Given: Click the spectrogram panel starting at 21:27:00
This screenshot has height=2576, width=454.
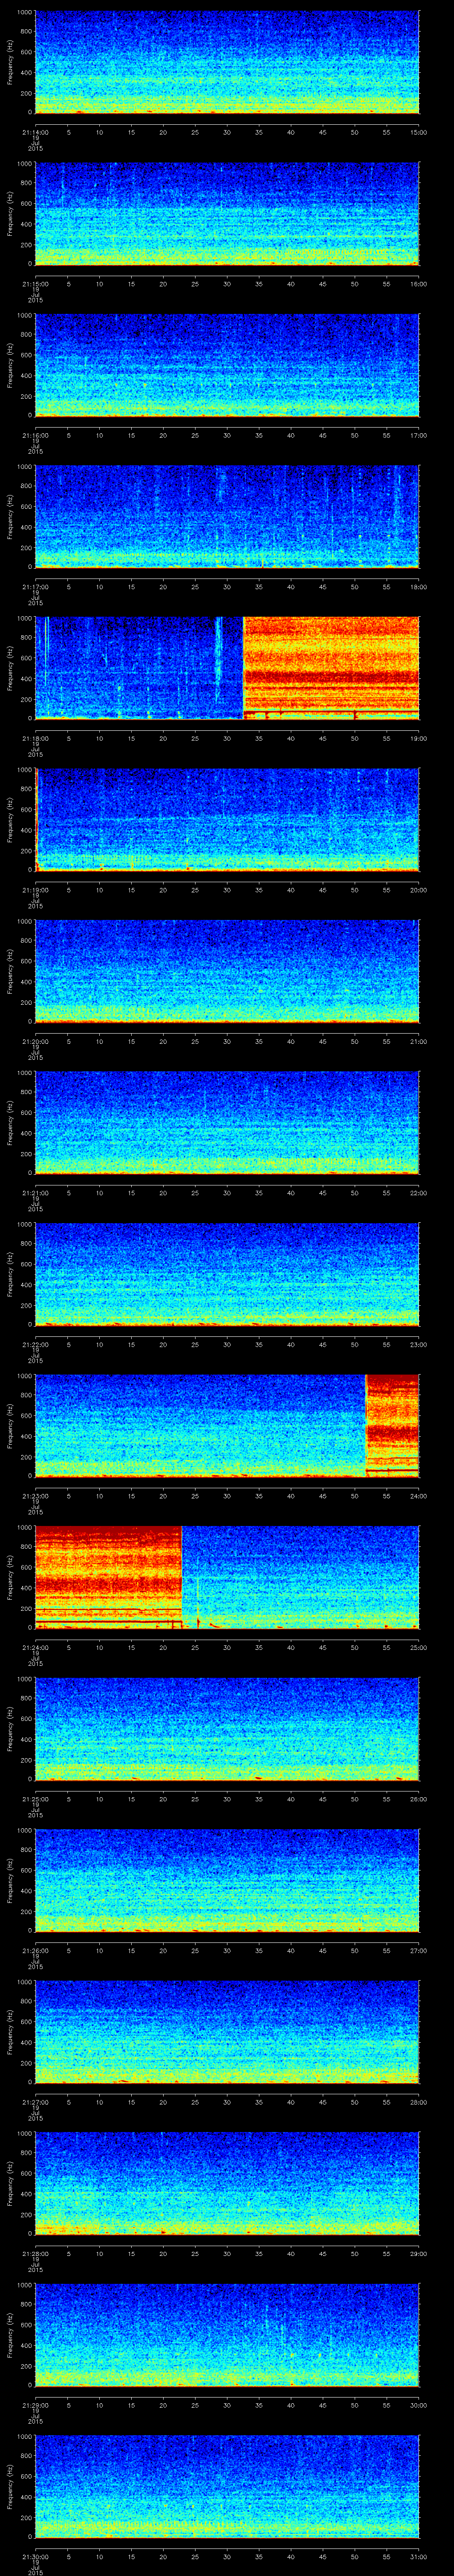Looking at the screenshot, I should (227, 2032).
